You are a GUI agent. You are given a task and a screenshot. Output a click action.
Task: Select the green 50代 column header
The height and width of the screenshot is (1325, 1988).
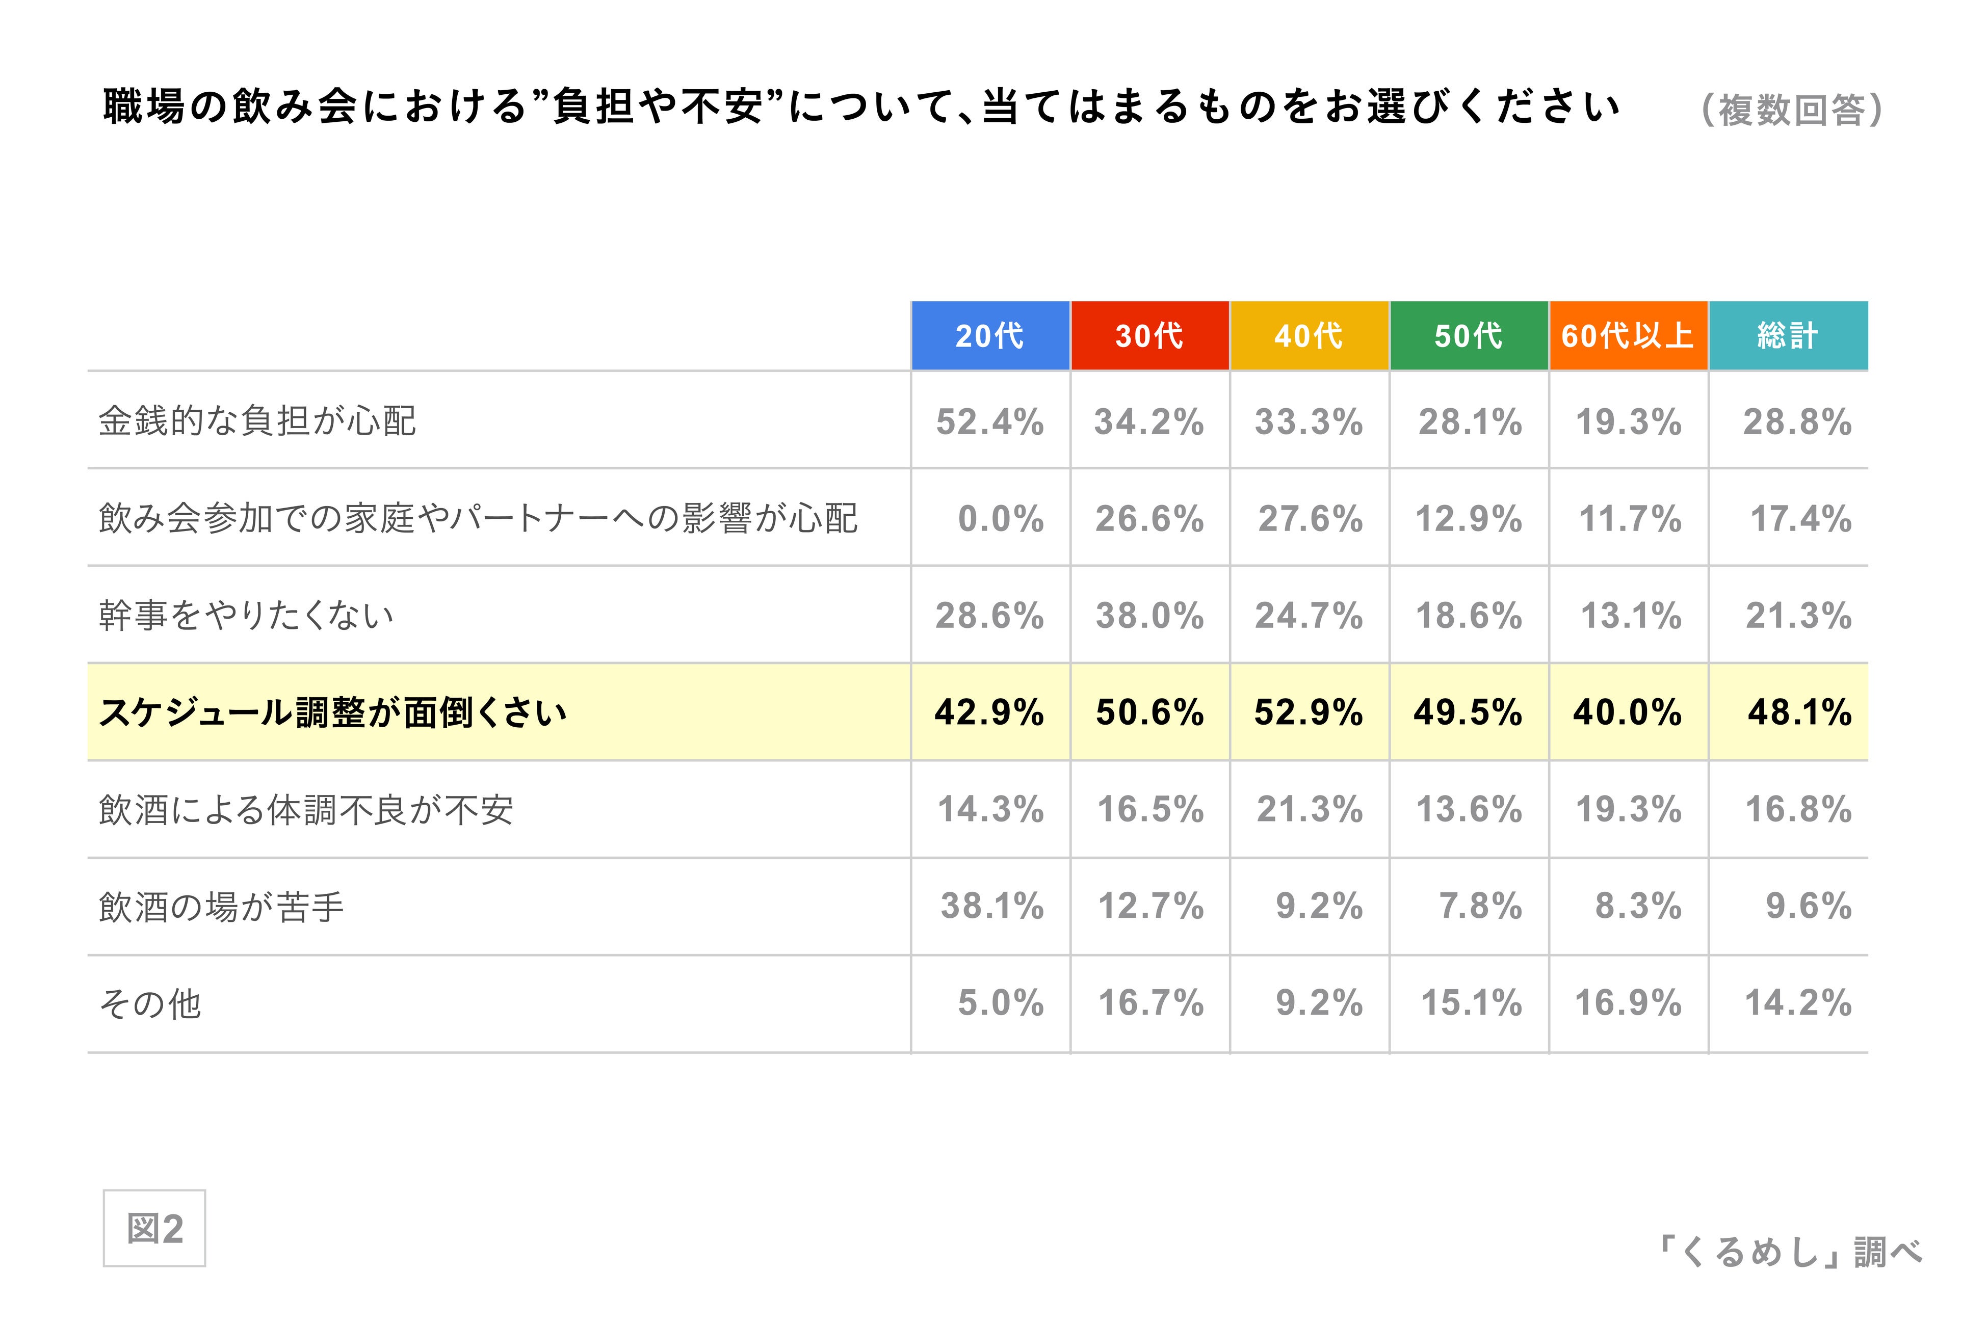click(x=1468, y=335)
